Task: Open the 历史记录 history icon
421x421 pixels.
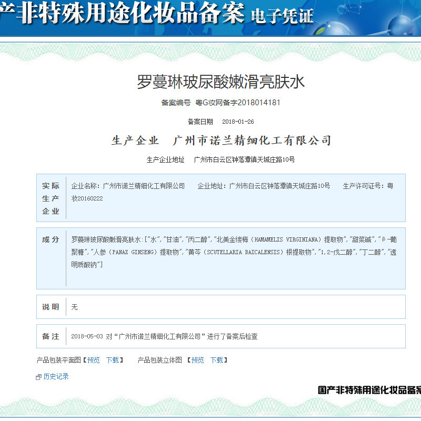Action: pos(38,377)
